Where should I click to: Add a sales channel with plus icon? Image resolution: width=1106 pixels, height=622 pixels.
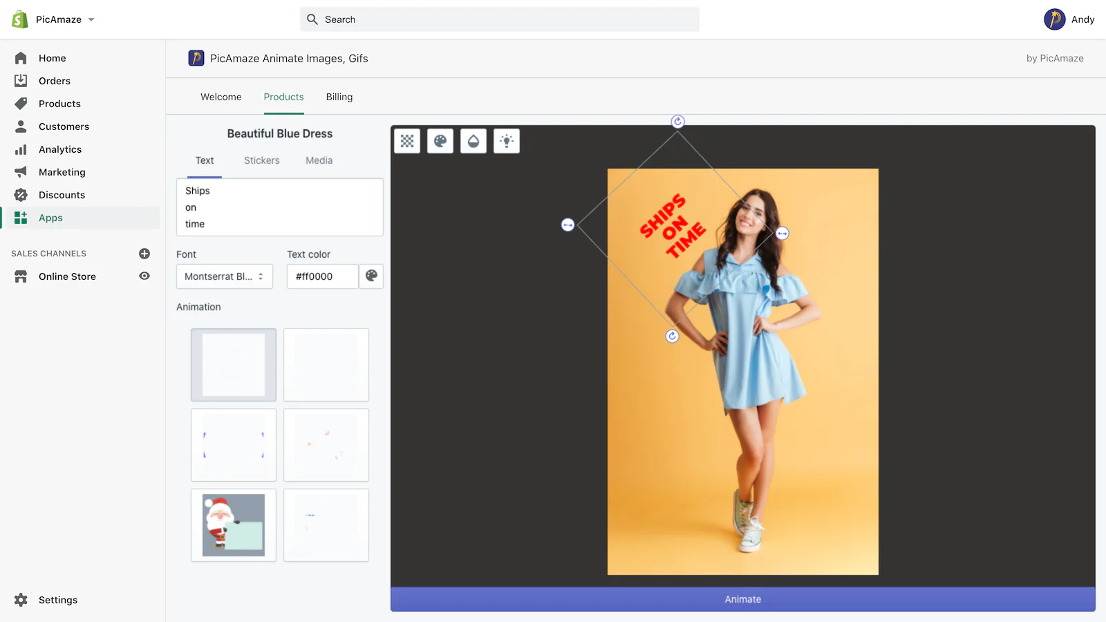point(144,254)
